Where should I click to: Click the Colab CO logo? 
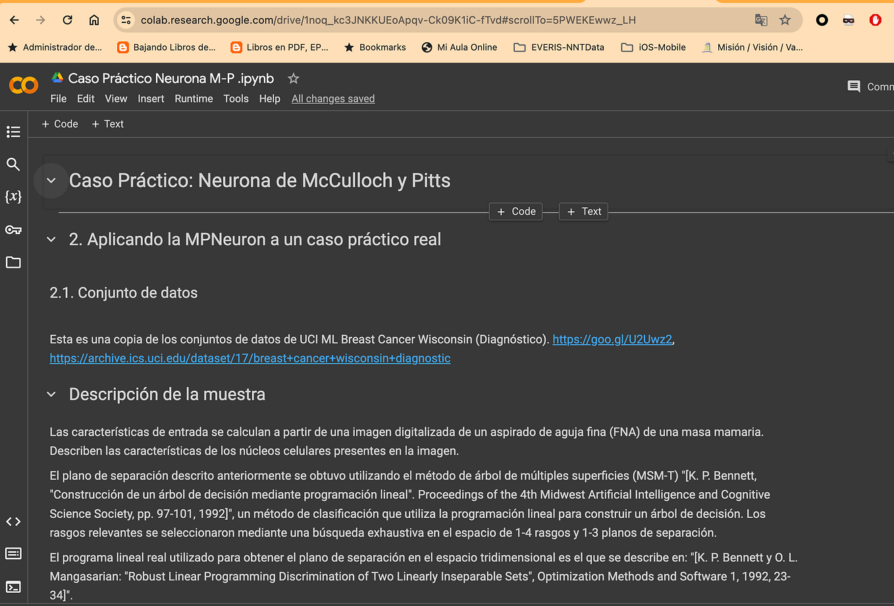23,86
